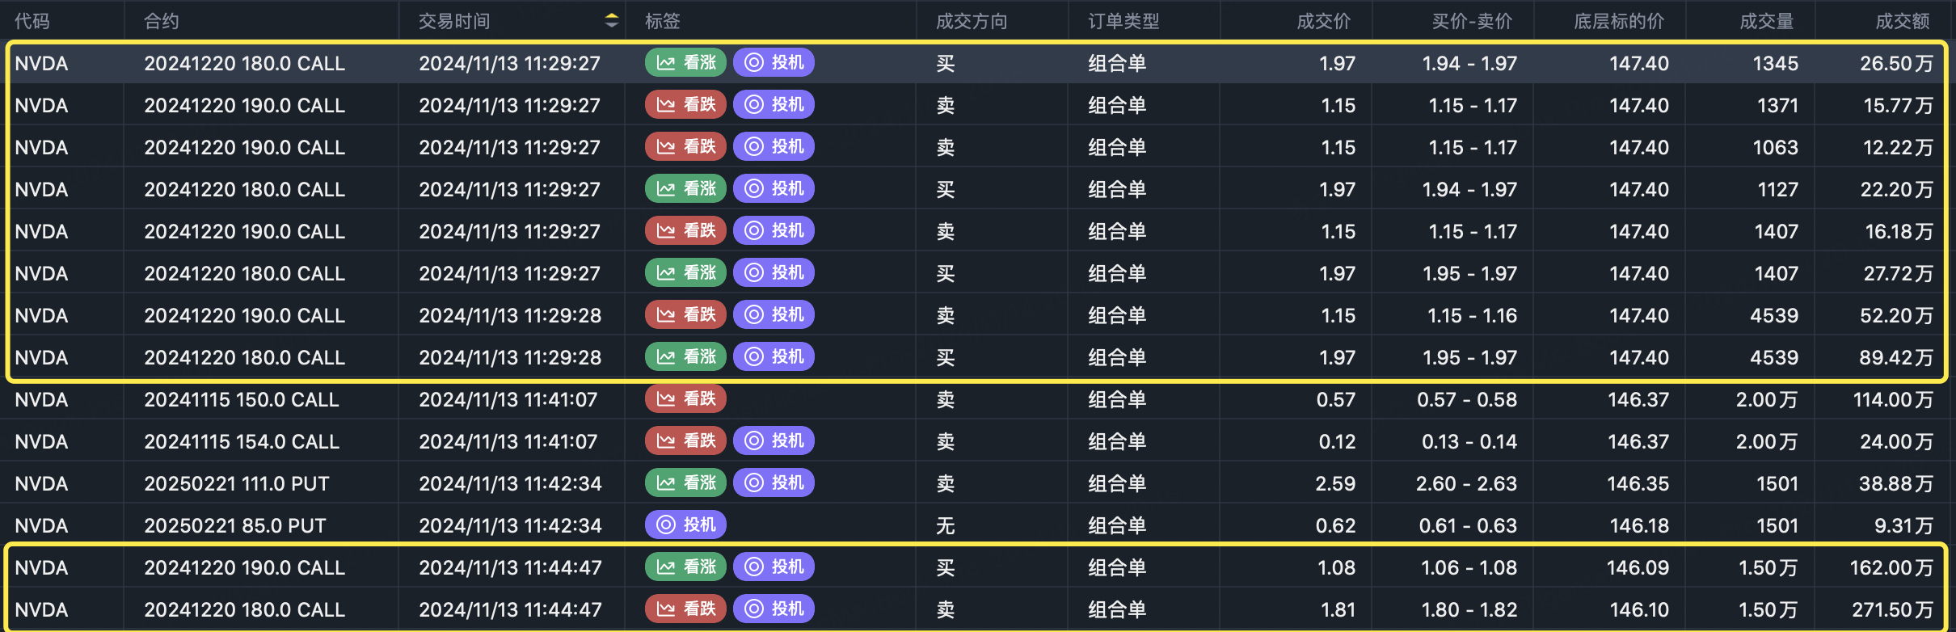The width and height of the screenshot is (1956, 632).
Task: Click the 成交额 value 114.00万
Action: click(x=1893, y=399)
